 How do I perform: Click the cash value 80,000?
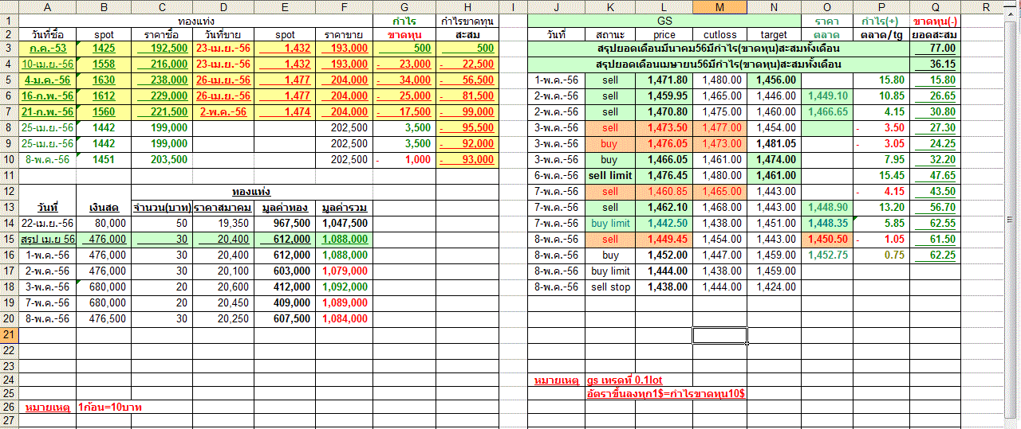point(104,223)
